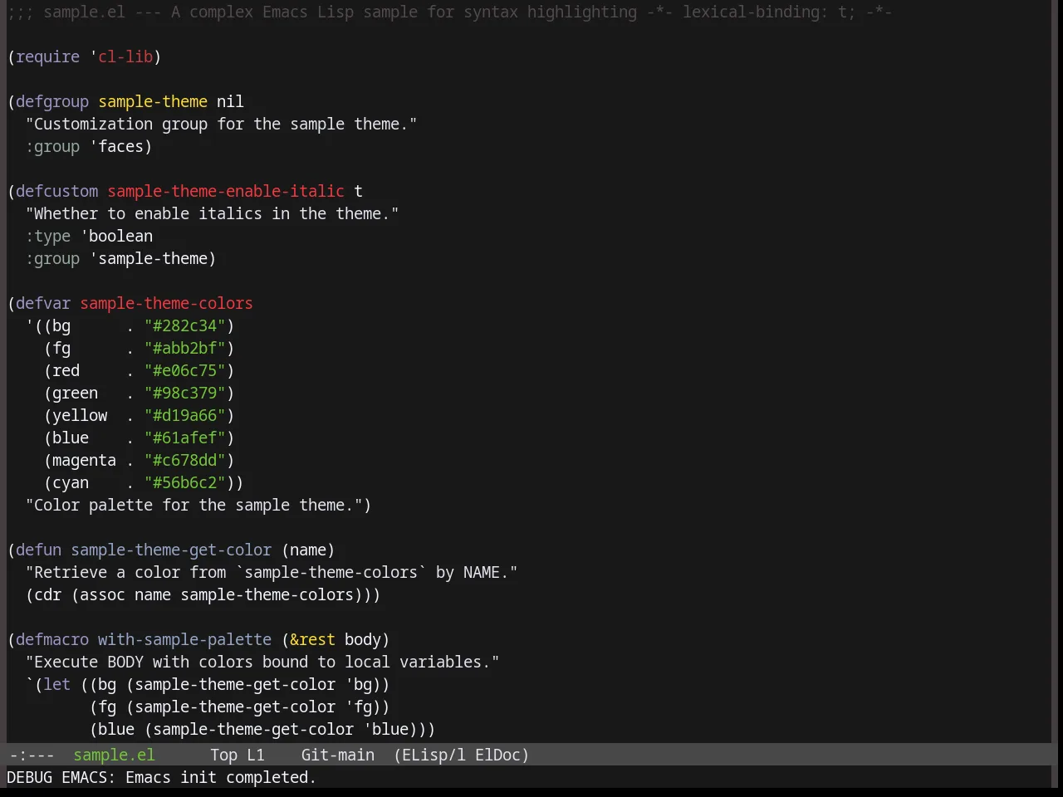The width and height of the screenshot is (1063, 797).
Task: Click the quoted 'fg symbol in let binding
Action: [358, 707]
